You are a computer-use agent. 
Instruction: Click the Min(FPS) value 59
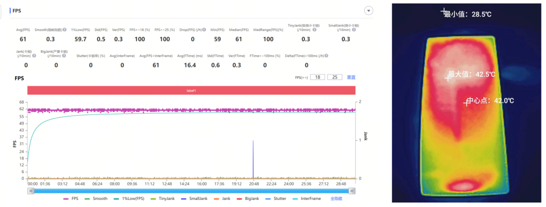click(x=217, y=39)
